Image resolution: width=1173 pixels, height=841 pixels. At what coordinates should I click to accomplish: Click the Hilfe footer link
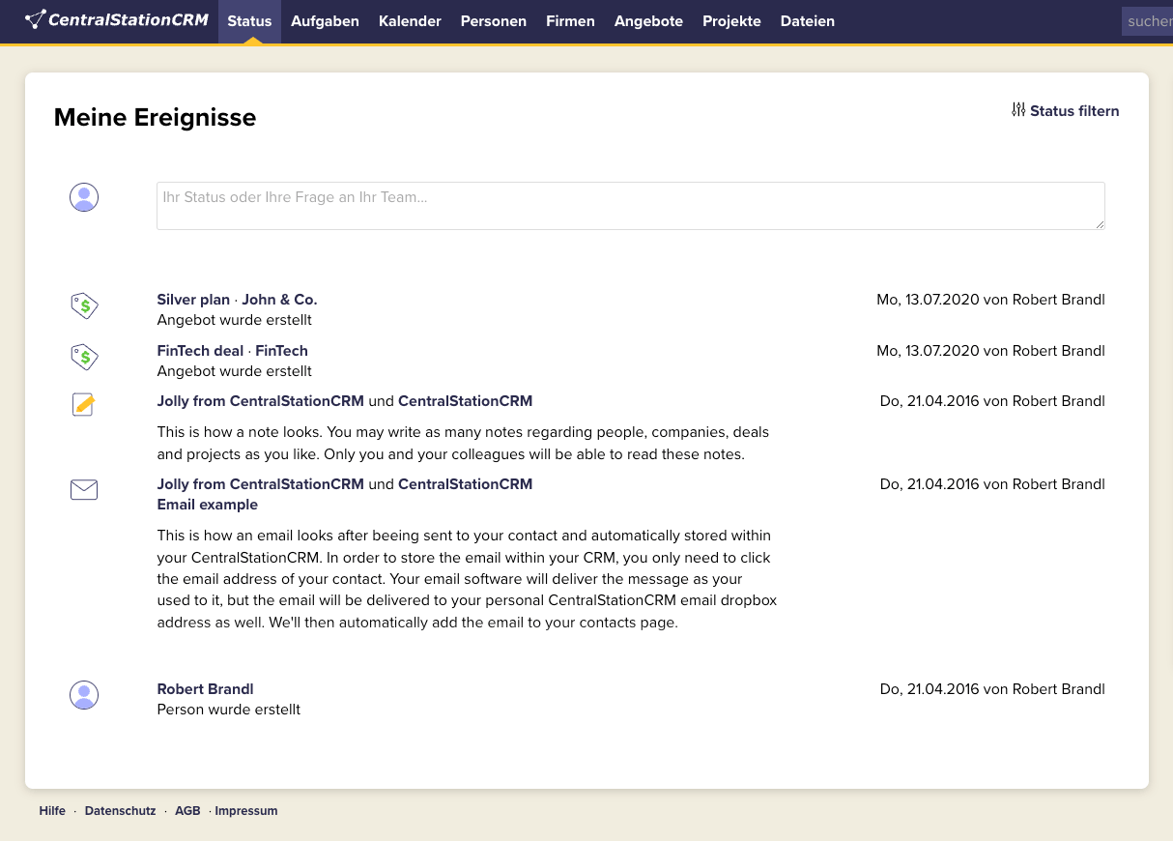(x=52, y=811)
